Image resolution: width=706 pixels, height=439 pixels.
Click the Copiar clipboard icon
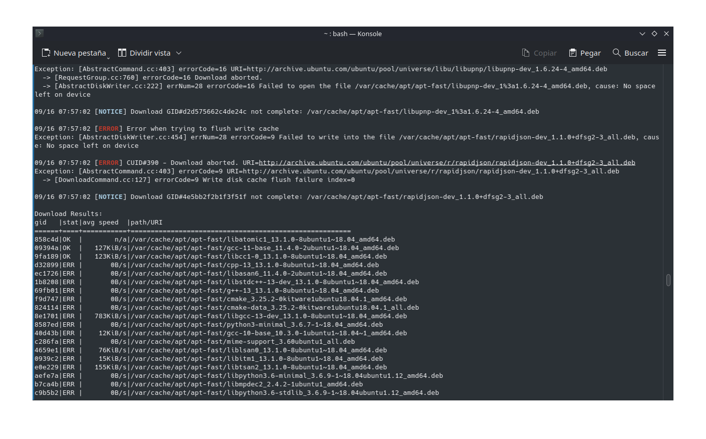point(526,53)
